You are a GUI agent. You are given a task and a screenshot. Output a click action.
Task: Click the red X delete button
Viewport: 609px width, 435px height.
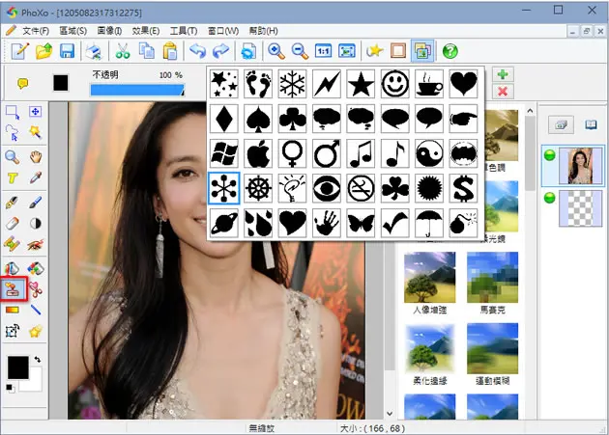tap(503, 92)
